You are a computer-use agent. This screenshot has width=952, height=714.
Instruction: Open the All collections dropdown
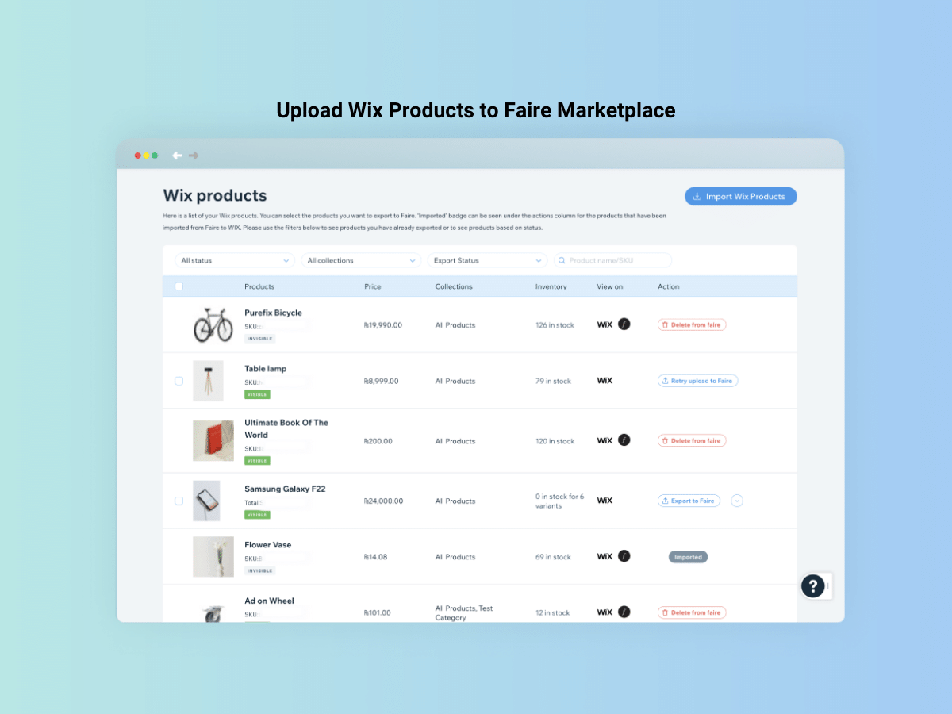coord(361,260)
